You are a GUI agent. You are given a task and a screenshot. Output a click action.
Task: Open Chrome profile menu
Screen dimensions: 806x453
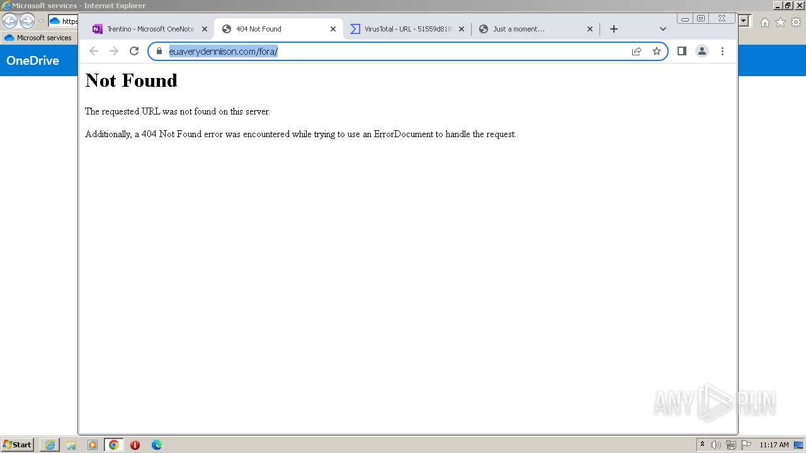point(702,51)
